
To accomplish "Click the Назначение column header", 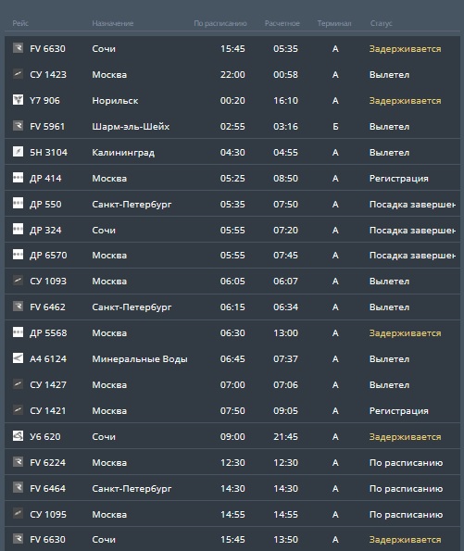I will coord(112,23).
